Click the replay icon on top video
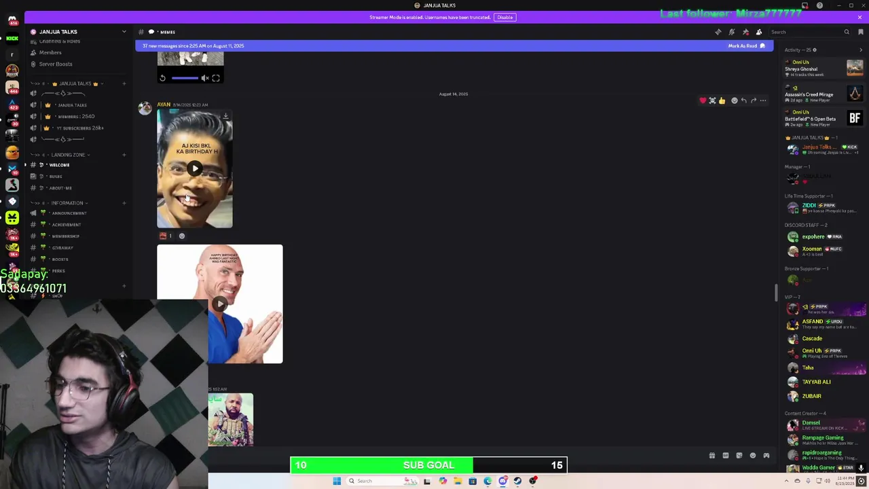 (162, 78)
